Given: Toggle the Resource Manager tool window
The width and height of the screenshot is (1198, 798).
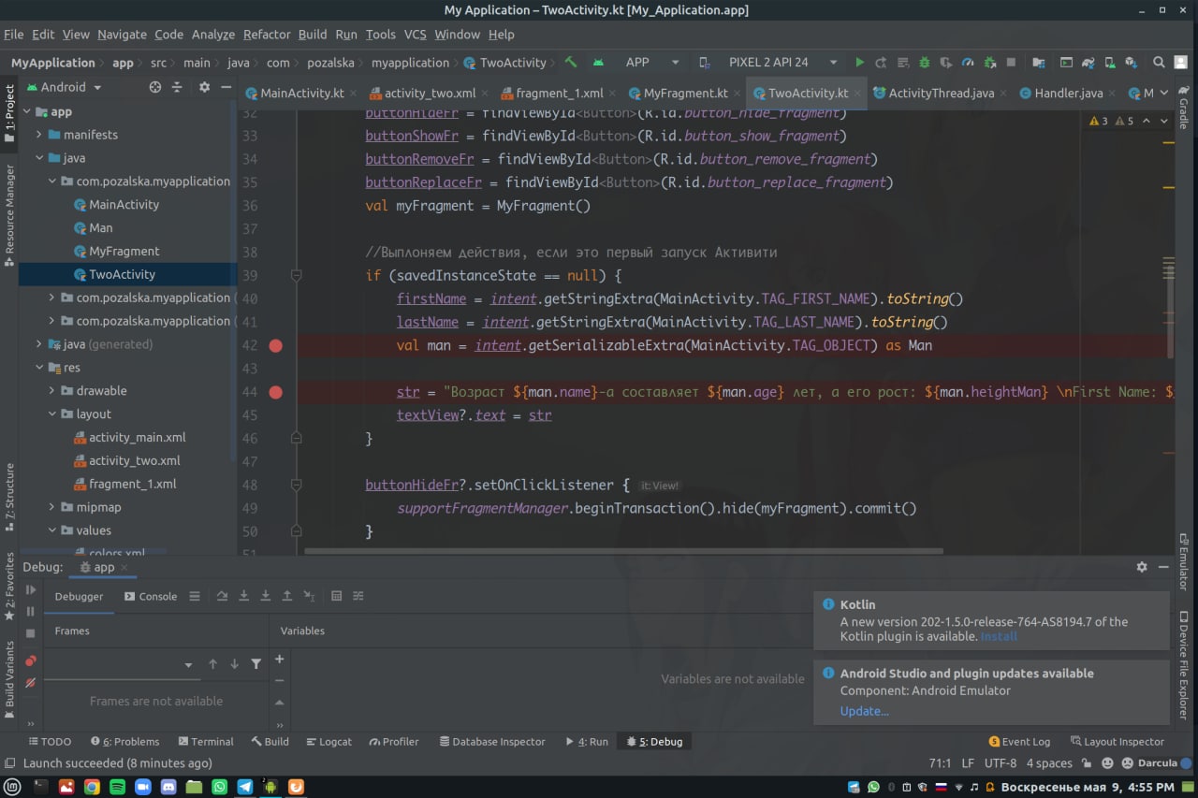Looking at the screenshot, I should [9, 214].
